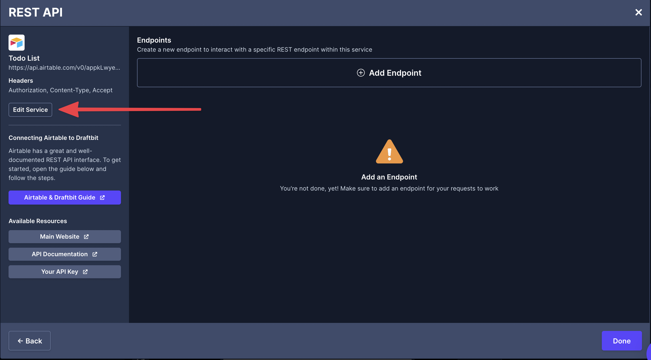Click the Connecting Airtable to Draftbit heading
This screenshot has width=651, height=360.
pos(53,138)
